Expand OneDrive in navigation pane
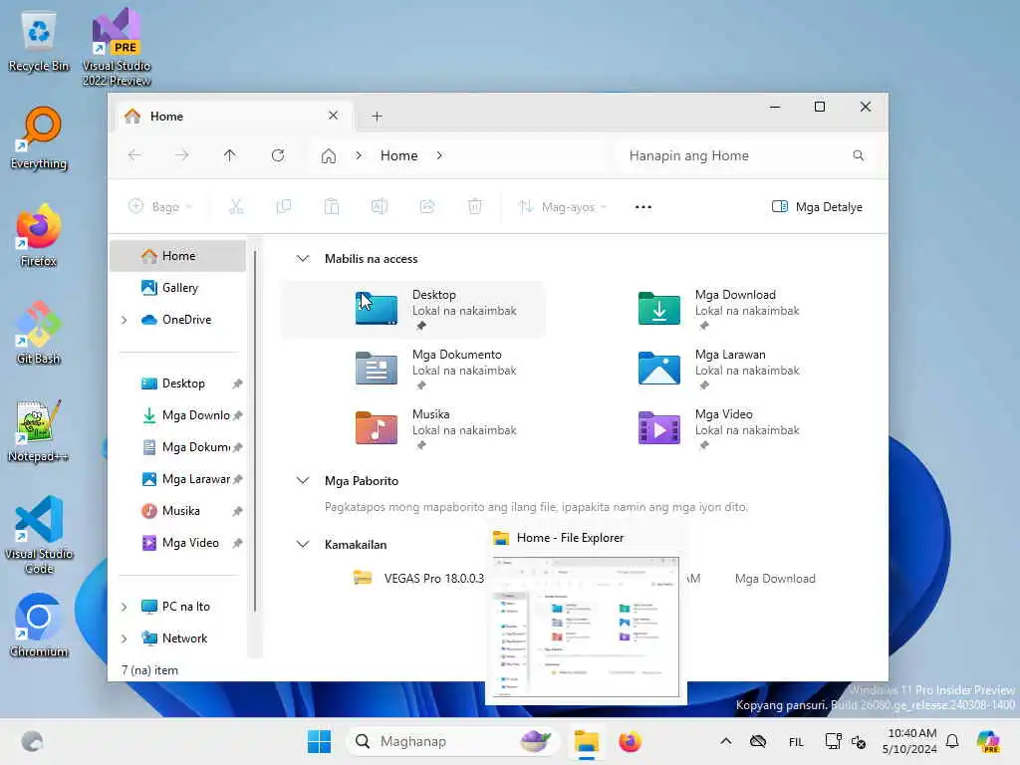This screenshot has height=765, width=1020. 125,320
